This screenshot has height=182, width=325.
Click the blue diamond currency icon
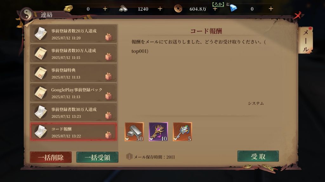234,9
